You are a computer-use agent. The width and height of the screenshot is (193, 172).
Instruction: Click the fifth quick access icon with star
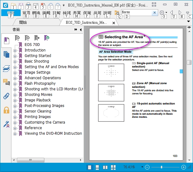(43, 6)
